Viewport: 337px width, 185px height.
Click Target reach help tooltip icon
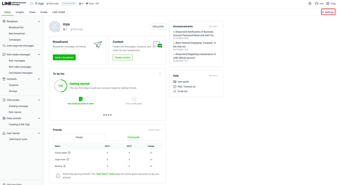click(68, 159)
